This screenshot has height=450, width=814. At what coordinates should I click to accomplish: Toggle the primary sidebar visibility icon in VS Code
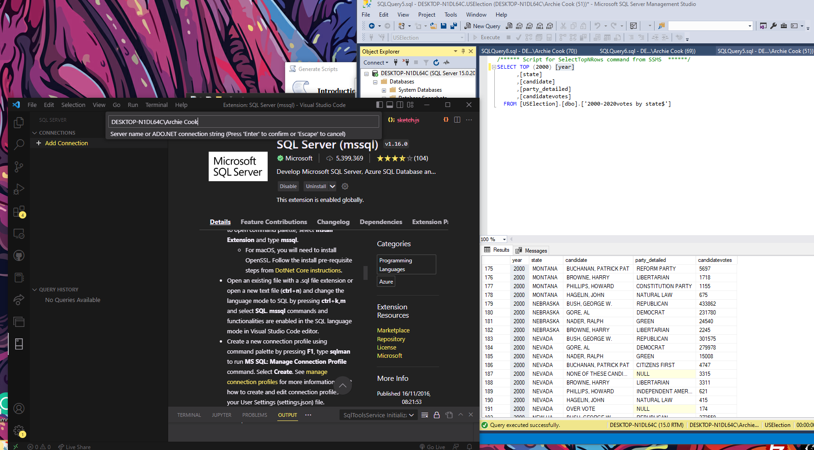[379, 105]
